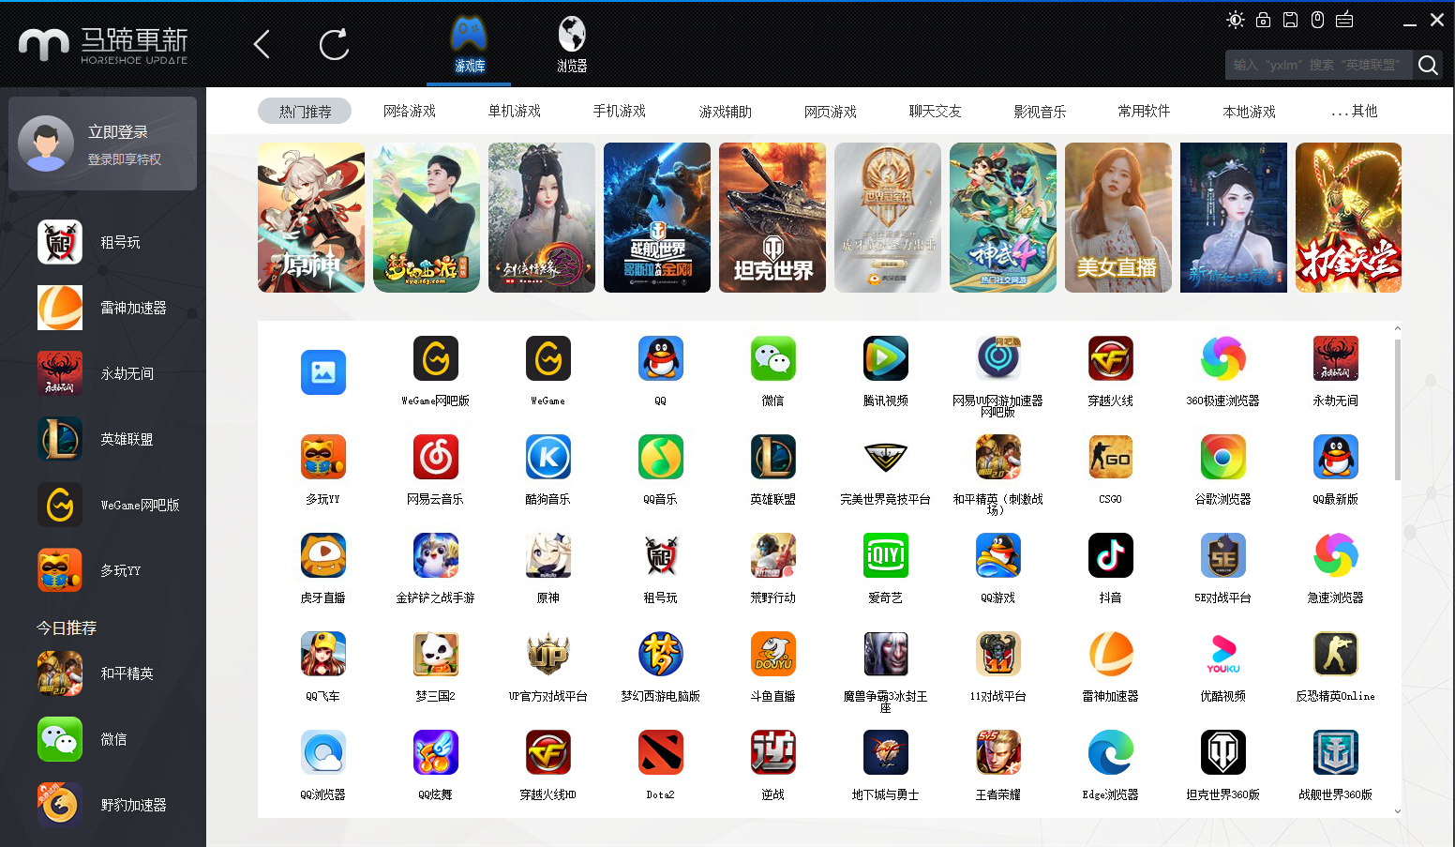Image resolution: width=1455 pixels, height=847 pixels.
Task: Open 梦幻西游电脑版 icon
Action: pyautogui.click(x=661, y=654)
